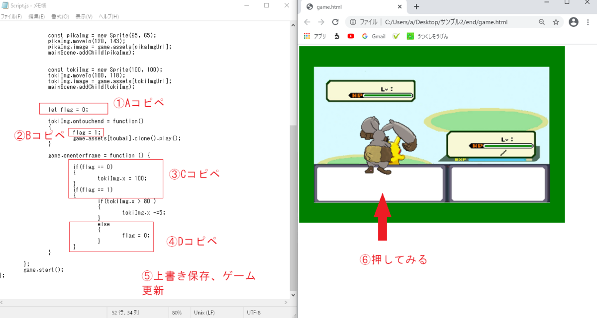The width and height of the screenshot is (597, 318).
Task: Click "Unix (LF)" in the status bar
Action: (205, 313)
